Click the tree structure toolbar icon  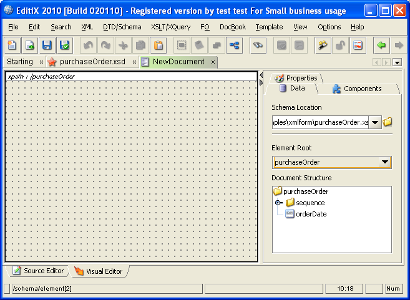[x=234, y=46]
